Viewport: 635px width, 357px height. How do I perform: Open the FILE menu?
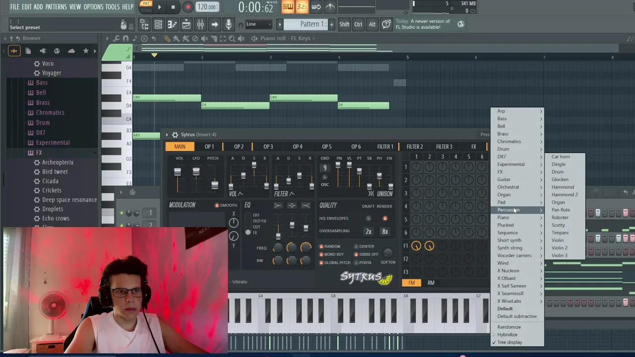[x=15, y=7]
